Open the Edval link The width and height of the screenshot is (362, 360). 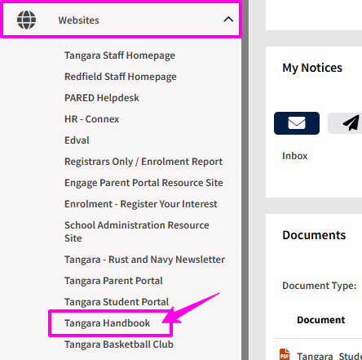pos(77,140)
